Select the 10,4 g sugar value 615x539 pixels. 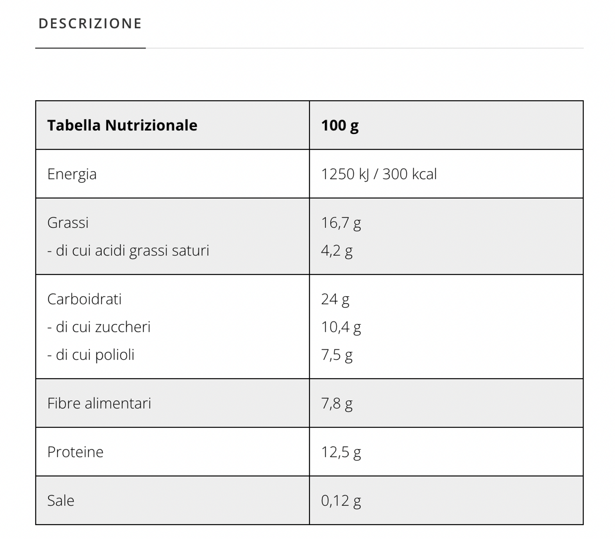(x=341, y=327)
